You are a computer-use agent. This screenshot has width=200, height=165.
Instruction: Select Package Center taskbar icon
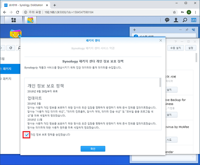(x=30, y=20)
